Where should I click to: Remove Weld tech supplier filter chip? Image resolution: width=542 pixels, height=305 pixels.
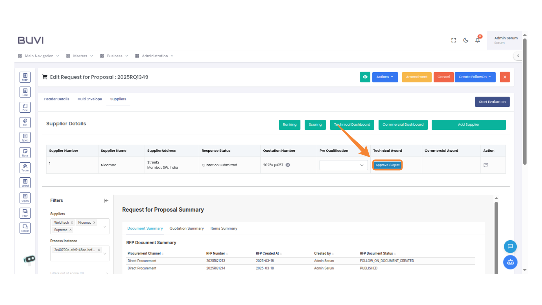tap(72, 223)
